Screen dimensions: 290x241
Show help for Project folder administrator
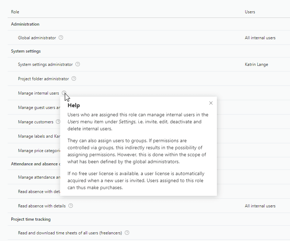point(74,78)
